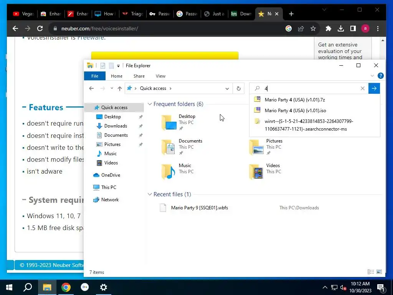Open the Windows Start menu
This screenshot has height=295, width=393.
click(9, 287)
